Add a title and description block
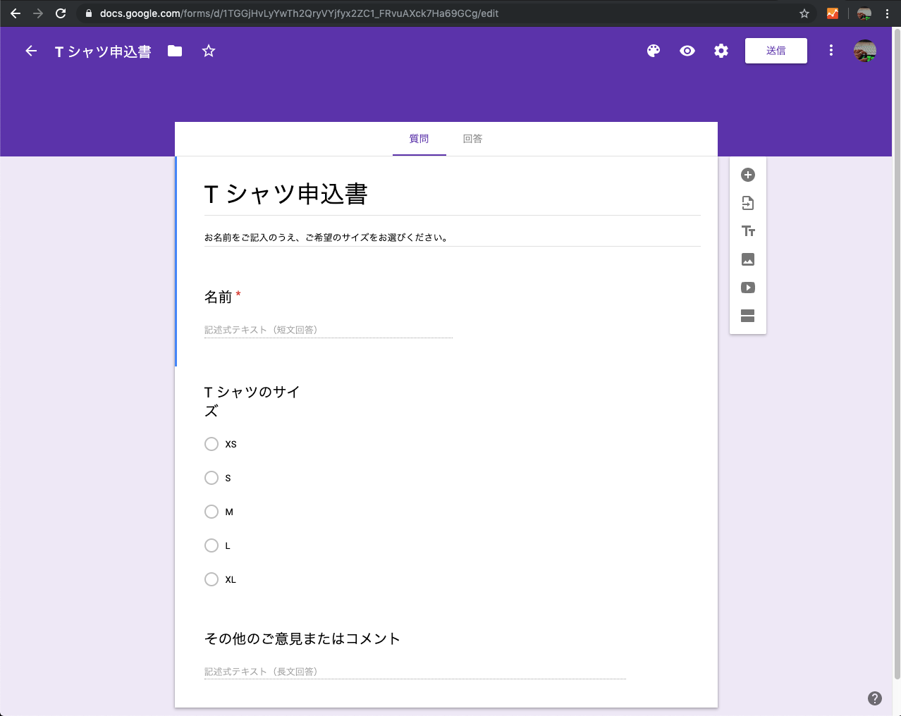Viewport: 901px width, 716px height. tap(747, 231)
